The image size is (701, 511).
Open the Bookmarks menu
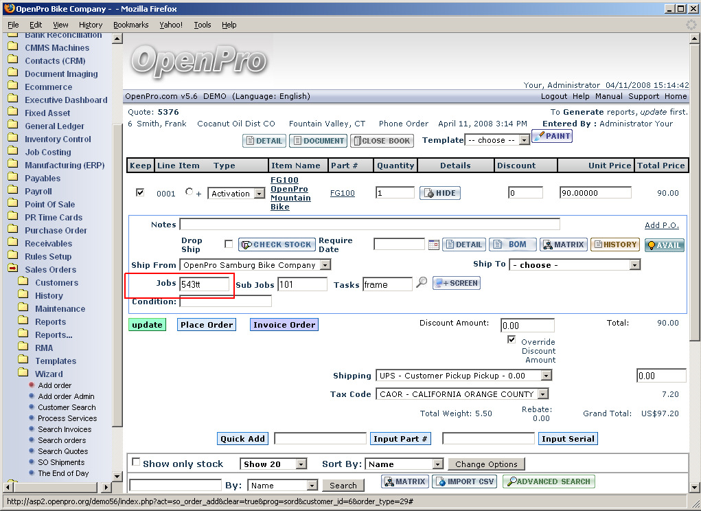(130, 25)
